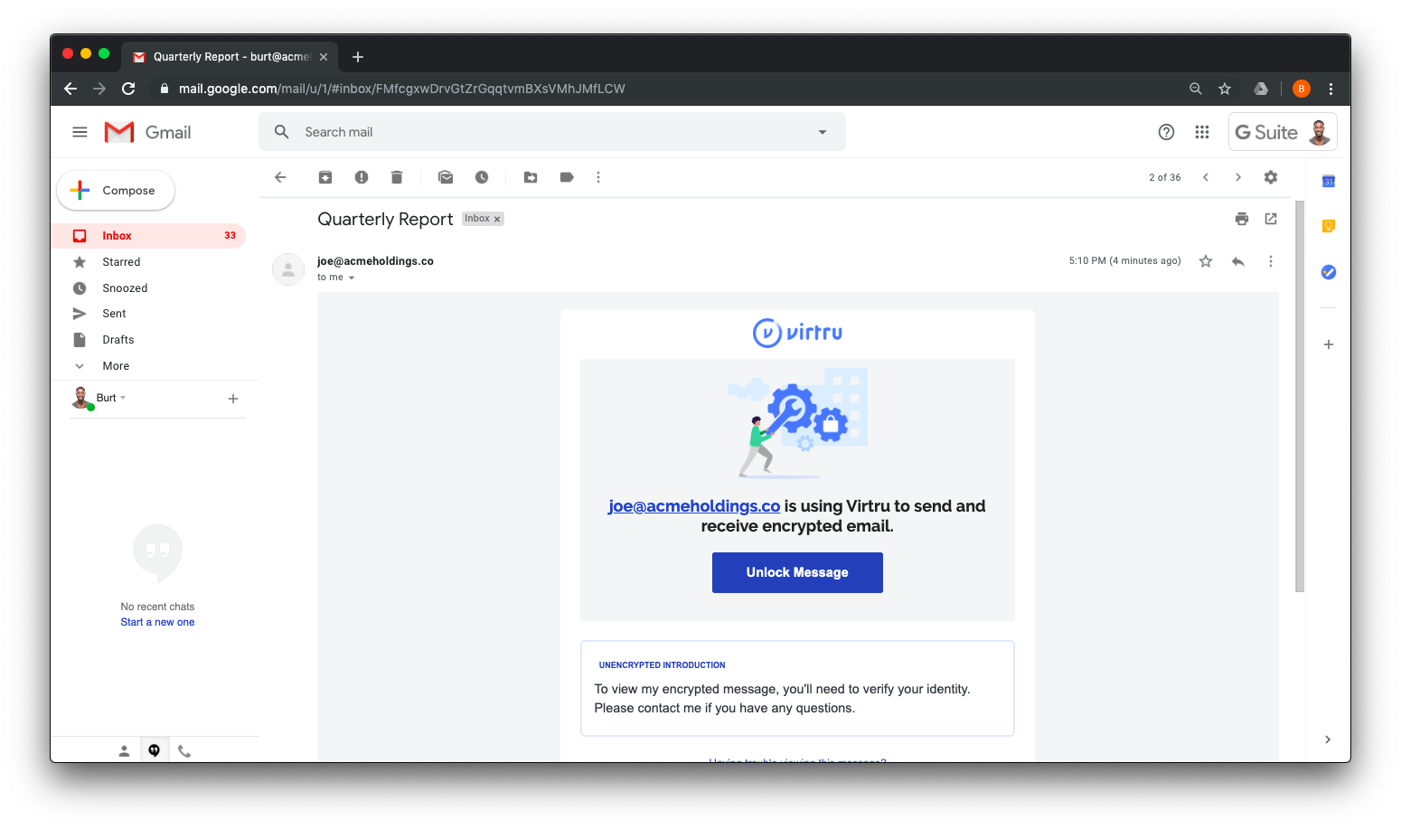
Task: Show recipient details arrow next to me
Action: point(352,278)
